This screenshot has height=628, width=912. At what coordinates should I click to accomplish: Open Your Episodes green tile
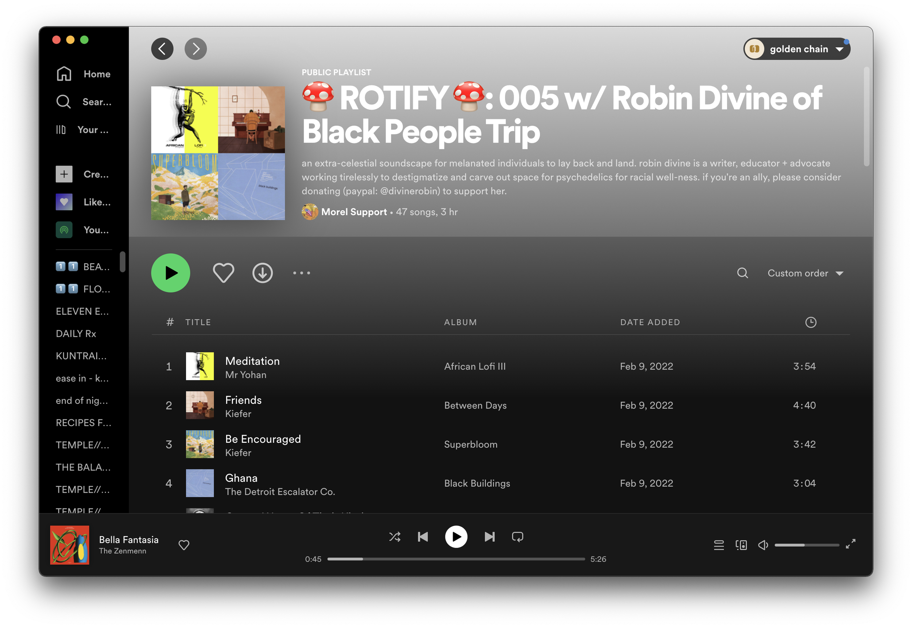[x=64, y=230]
